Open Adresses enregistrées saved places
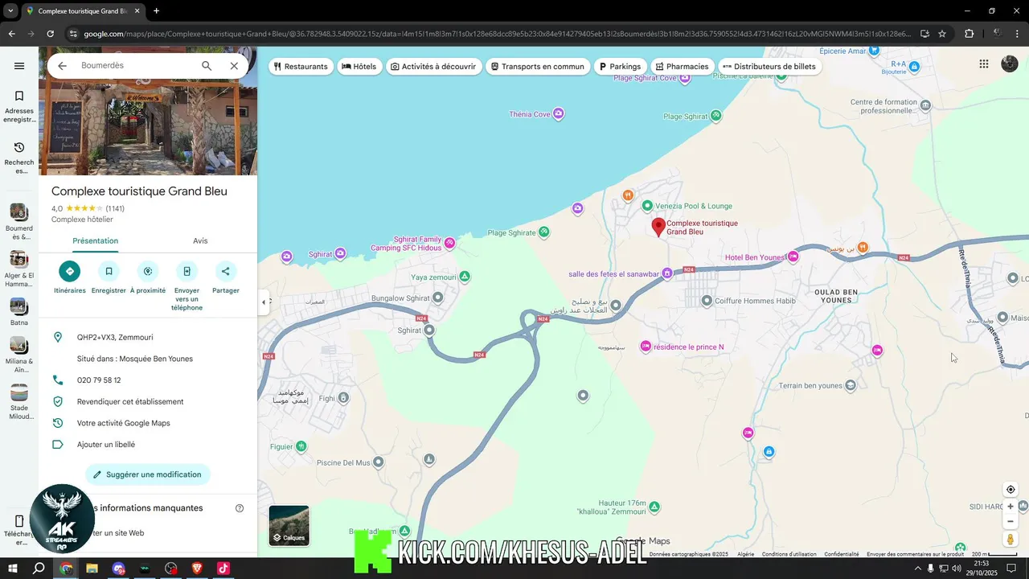The width and height of the screenshot is (1029, 579). pos(19,106)
